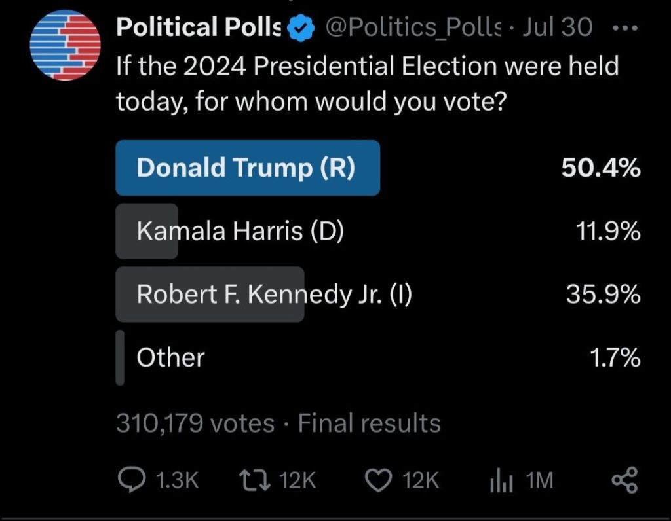The image size is (671, 521).
Task: Click the poll question text
Action: [x=367, y=83]
